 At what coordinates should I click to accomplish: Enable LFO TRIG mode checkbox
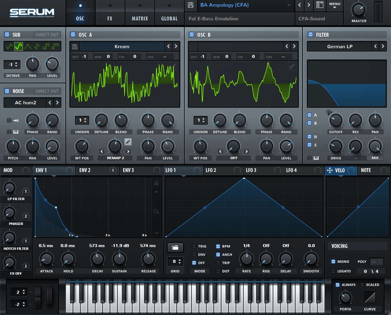click(194, 246)
